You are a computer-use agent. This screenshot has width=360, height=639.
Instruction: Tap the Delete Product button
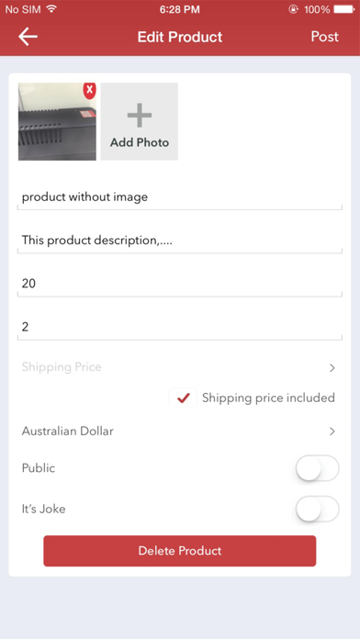pos(180,551)
